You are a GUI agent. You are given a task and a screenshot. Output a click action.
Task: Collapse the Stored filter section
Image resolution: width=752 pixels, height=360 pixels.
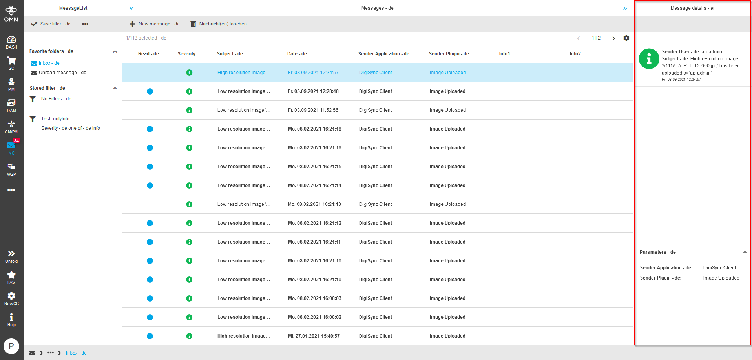(x=115, y=88)
